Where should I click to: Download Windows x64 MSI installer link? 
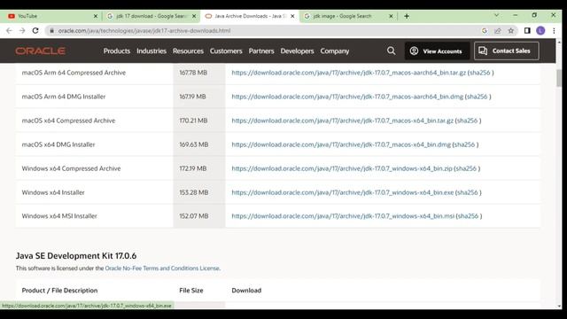point(343,216)
